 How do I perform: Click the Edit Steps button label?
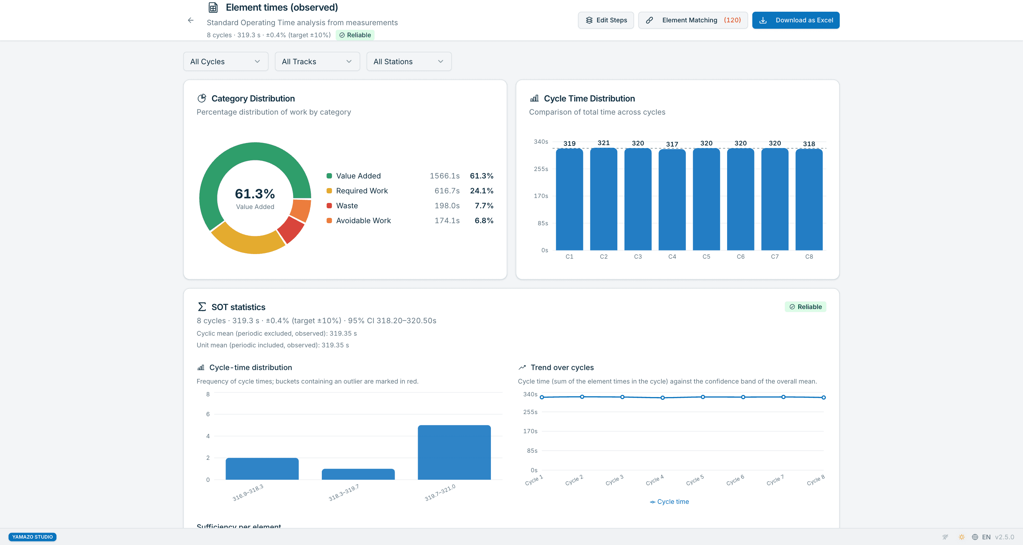[612, 20]
